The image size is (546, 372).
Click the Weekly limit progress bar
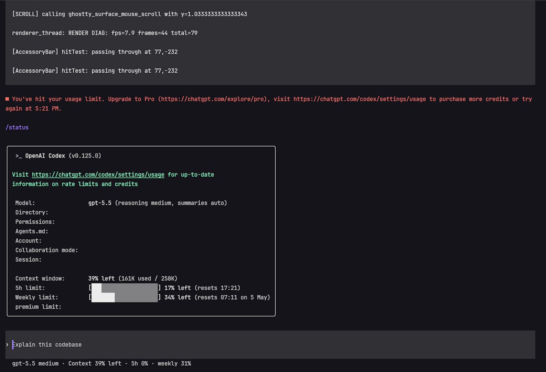125,298
